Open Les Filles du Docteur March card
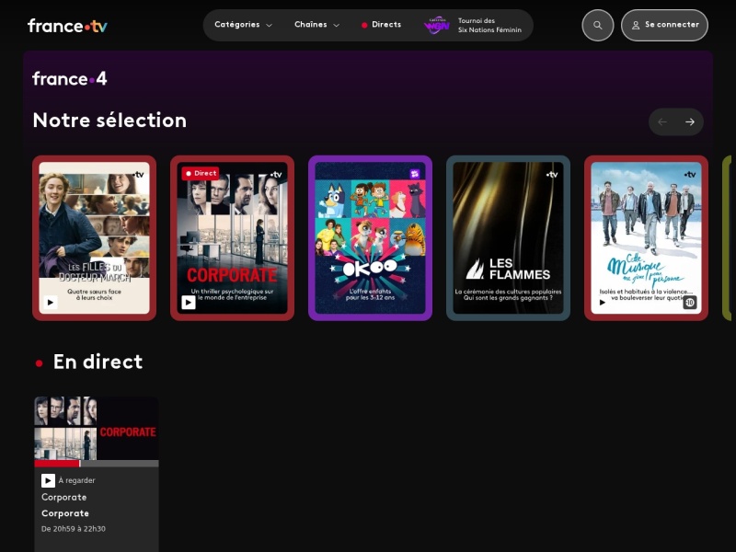The width and height of the screenshot is (736, 552). 95,238
